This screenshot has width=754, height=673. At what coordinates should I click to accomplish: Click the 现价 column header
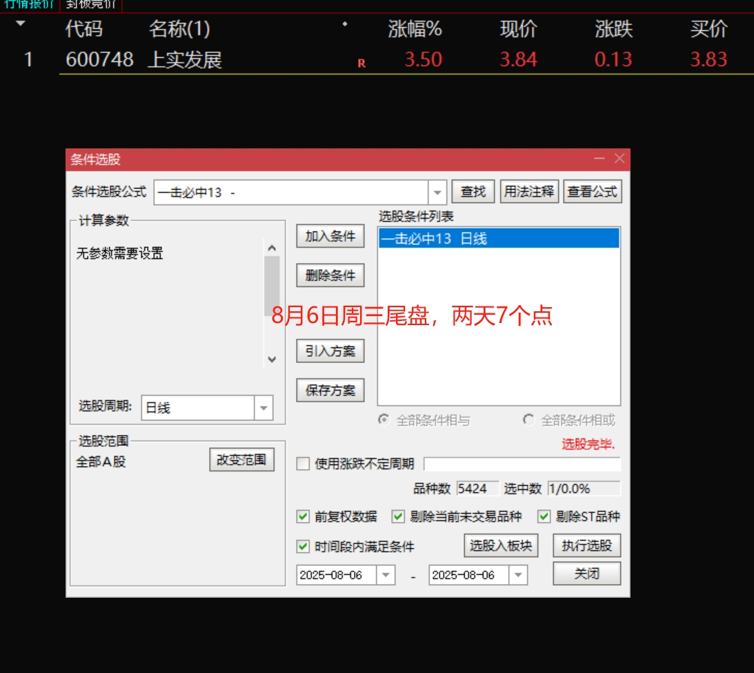518,29
